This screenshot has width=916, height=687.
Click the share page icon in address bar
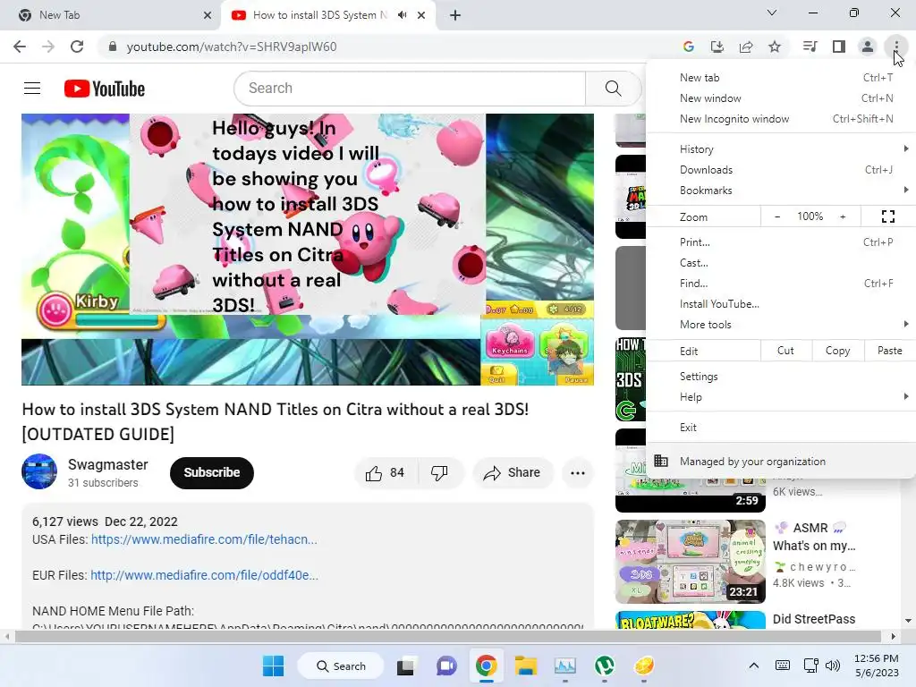746,47
